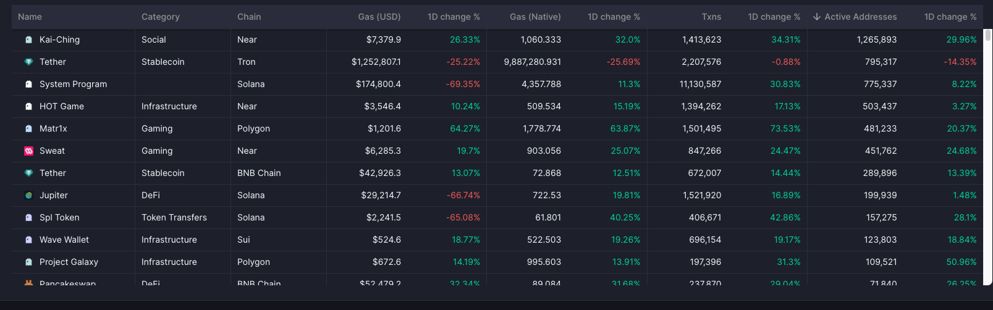Select the 73.53% change value
The width and height of the screenshot is (993, 310).
tap(785, 128)
